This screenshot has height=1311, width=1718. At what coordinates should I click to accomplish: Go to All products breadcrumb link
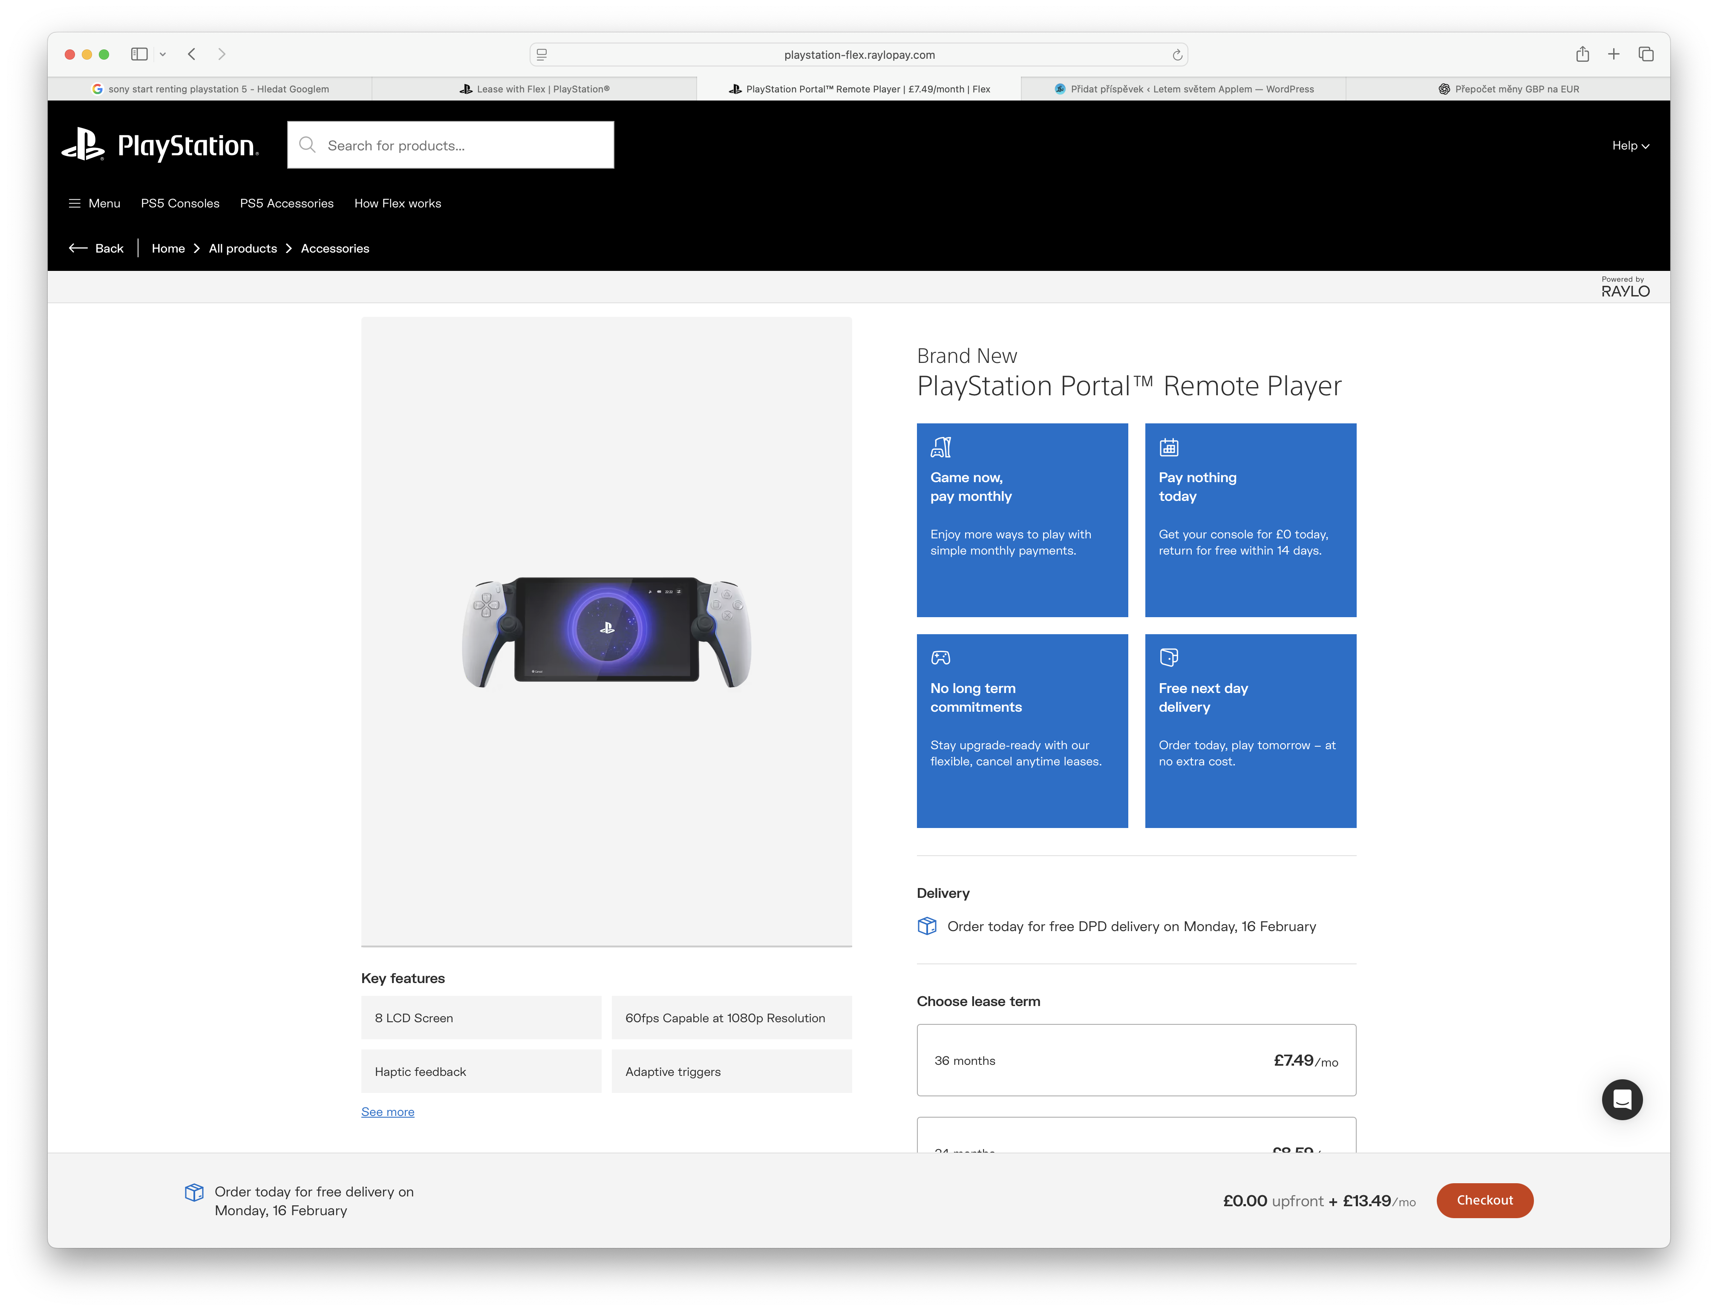click(243, 248)
